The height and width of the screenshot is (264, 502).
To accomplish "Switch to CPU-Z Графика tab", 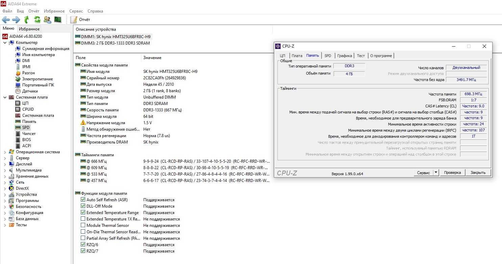I will click(x=344, y=56).
